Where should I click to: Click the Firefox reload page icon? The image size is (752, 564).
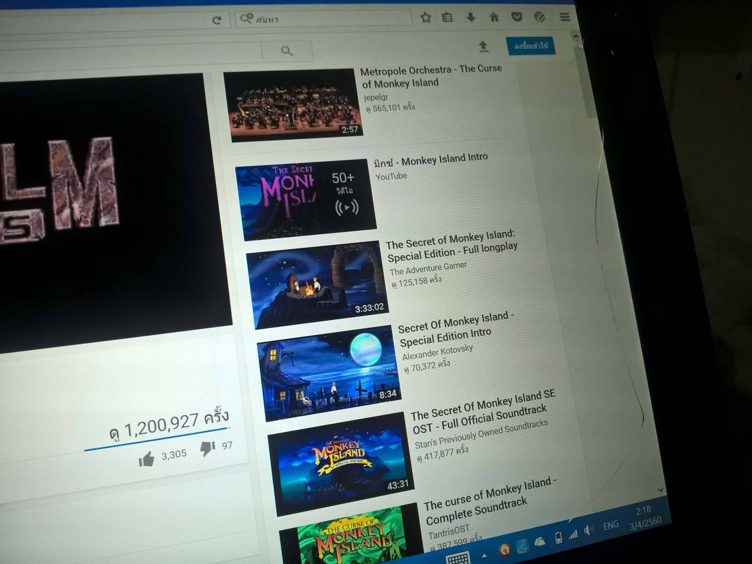217,19
